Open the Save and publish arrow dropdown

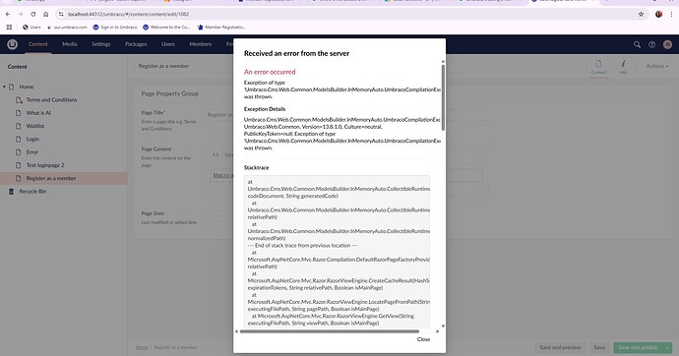pos(667,347)
